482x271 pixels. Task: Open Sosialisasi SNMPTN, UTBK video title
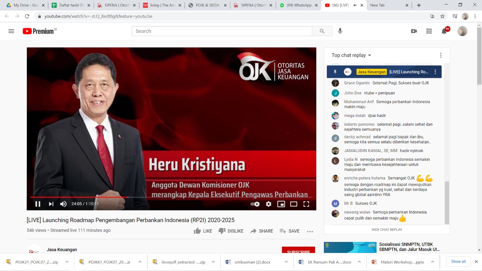pyautogui.click(x=409, y=247)
